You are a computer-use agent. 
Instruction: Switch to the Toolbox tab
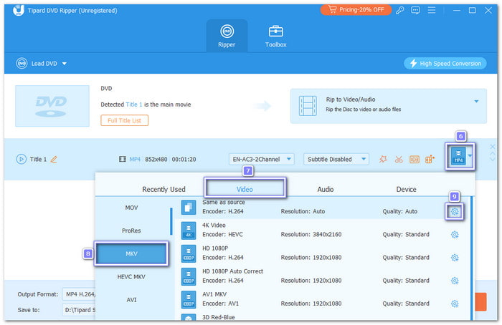click(x=276, y=37)
